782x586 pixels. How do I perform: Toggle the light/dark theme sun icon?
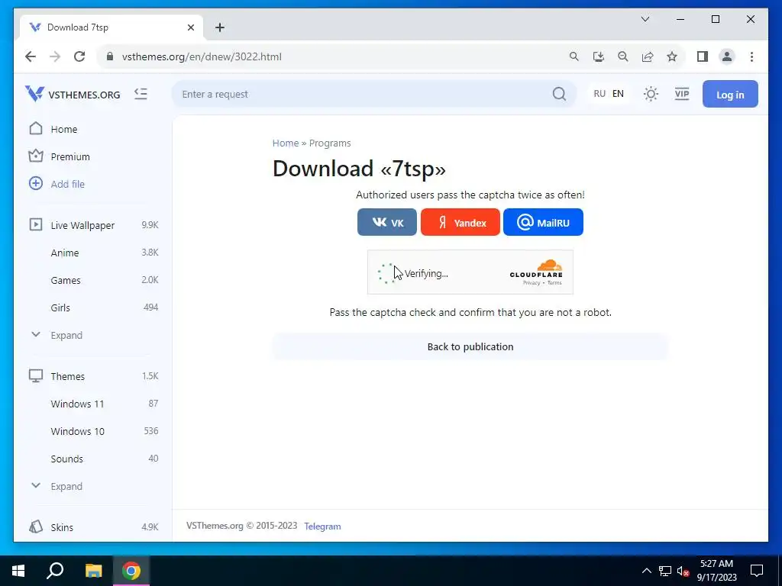[651, 94]
